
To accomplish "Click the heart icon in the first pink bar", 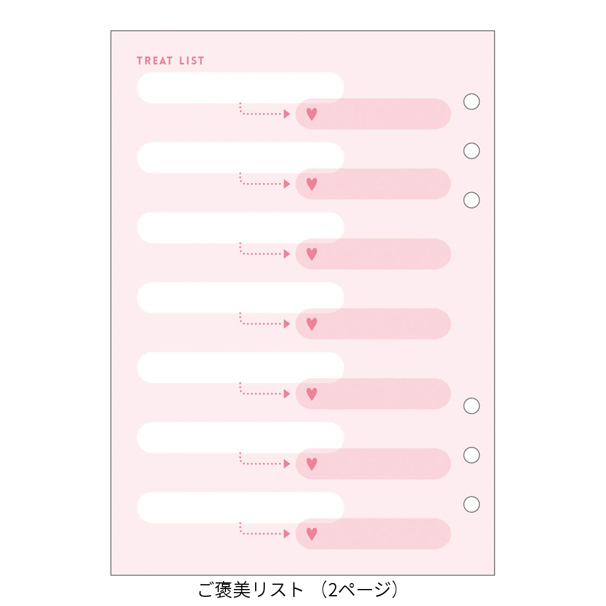I will pyautogui.click(x=311, y=114).
